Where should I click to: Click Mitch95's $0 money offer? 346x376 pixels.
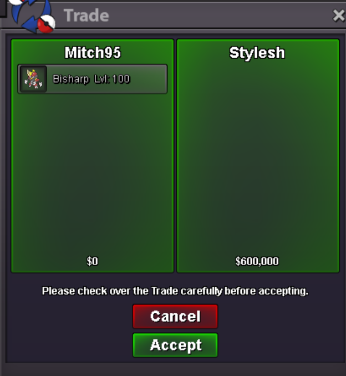[92, 261]
